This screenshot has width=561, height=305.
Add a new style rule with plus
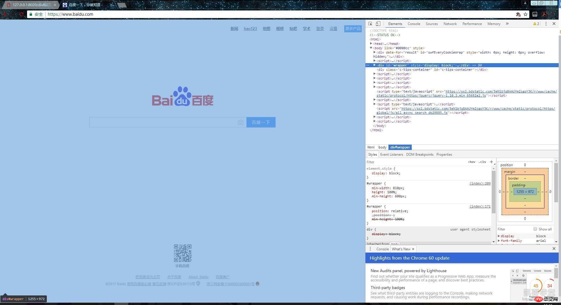[491, 162]
